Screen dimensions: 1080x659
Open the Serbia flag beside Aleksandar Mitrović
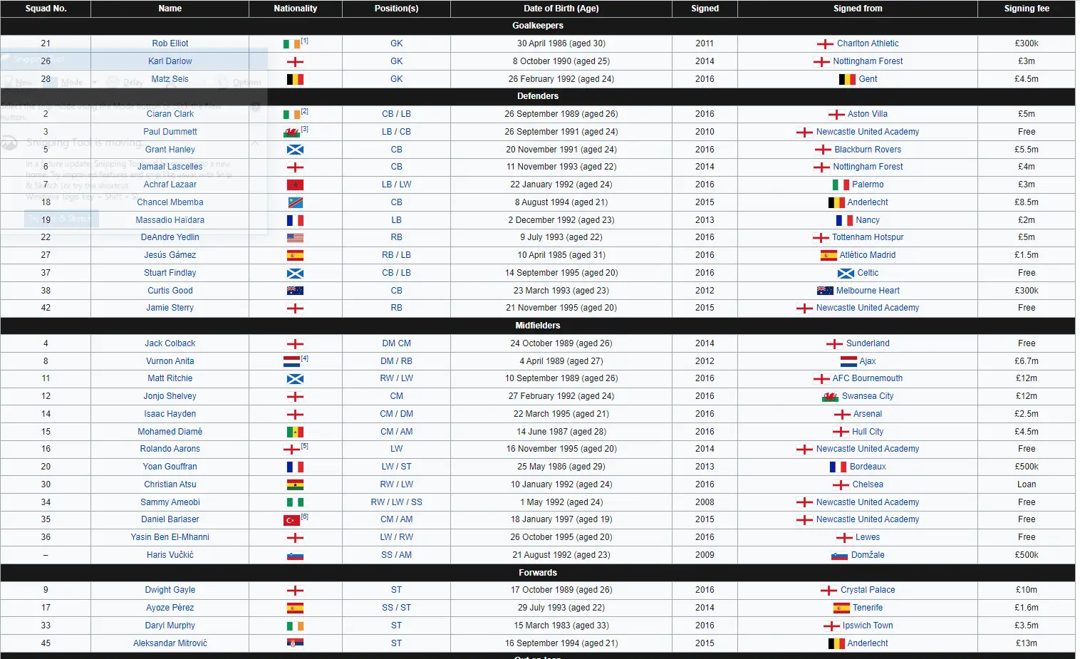(x=295, y=644)
